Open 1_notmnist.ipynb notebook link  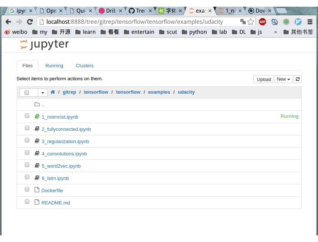[60, 117]
